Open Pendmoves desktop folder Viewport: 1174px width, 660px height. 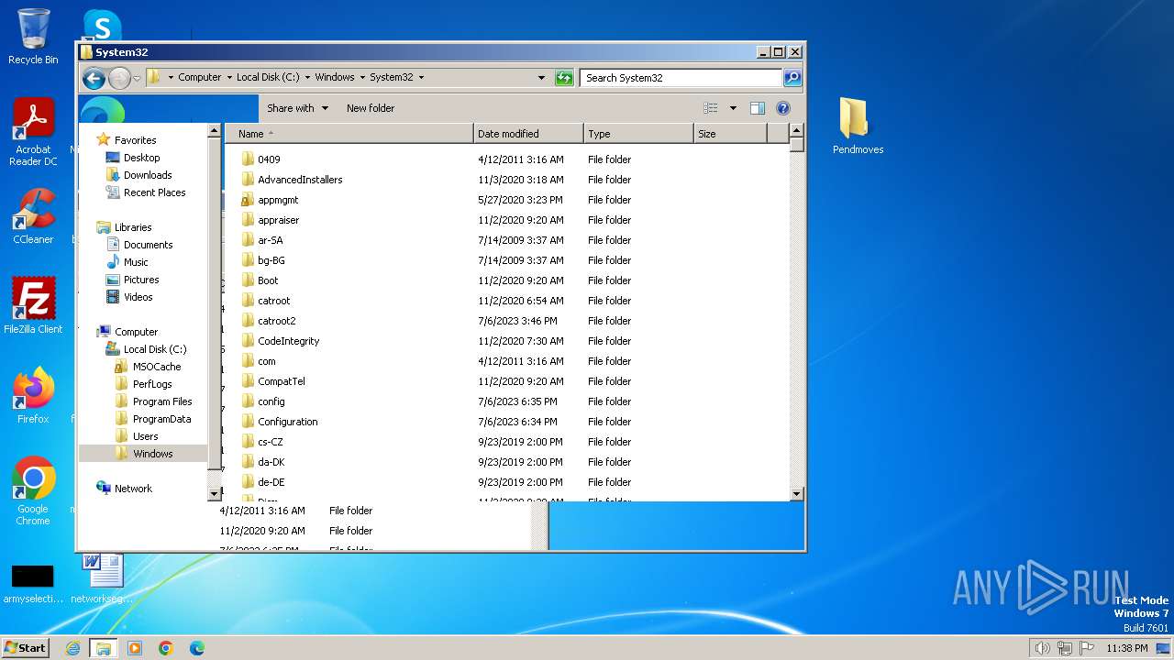point(858,126)
